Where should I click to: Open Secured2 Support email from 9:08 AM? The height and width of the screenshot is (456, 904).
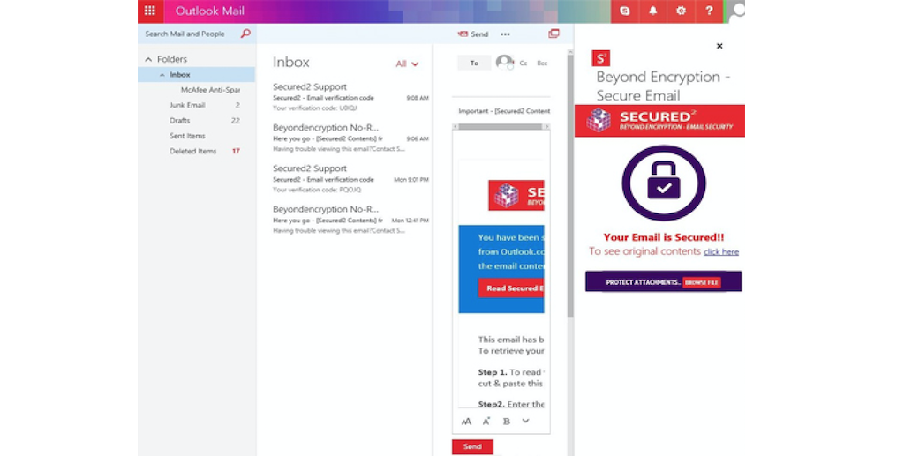350,97
